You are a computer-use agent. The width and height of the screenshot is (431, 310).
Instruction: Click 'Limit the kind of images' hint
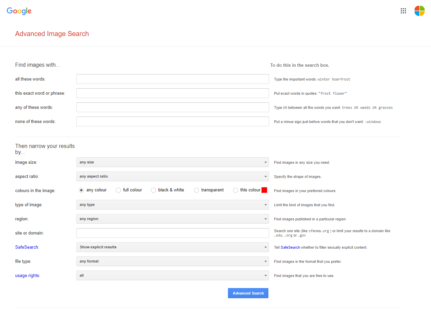(x=304, y=205)
